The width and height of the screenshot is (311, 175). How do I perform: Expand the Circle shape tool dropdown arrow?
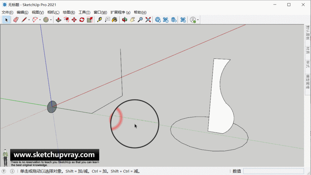point(51,20)
